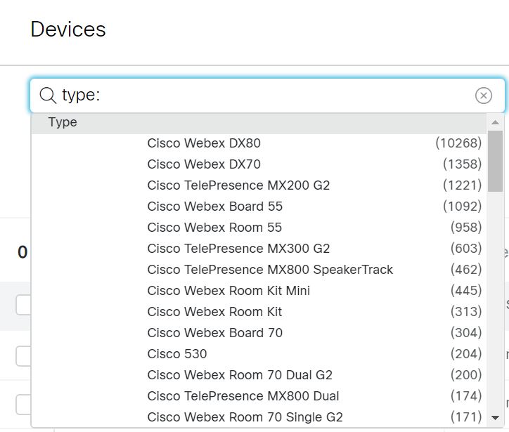This screenshot has height=432, width=509.
Task: Pick Cisco Webex Room 70 Dual G2
Action: 259,375
